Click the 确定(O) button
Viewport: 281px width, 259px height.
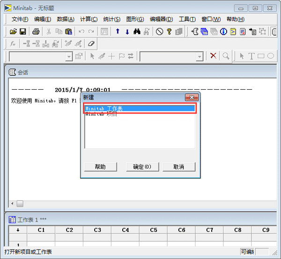pyautogui.click(x=142, y=167)
